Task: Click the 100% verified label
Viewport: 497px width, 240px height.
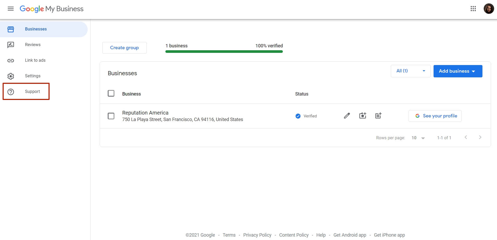Action: (x=269, y=46)
